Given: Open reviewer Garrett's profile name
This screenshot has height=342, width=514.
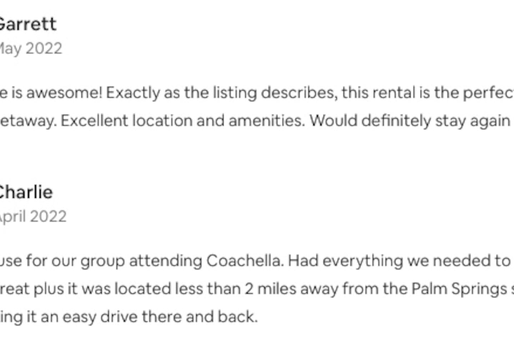Looking at the screenshot, I should [27, 24].
